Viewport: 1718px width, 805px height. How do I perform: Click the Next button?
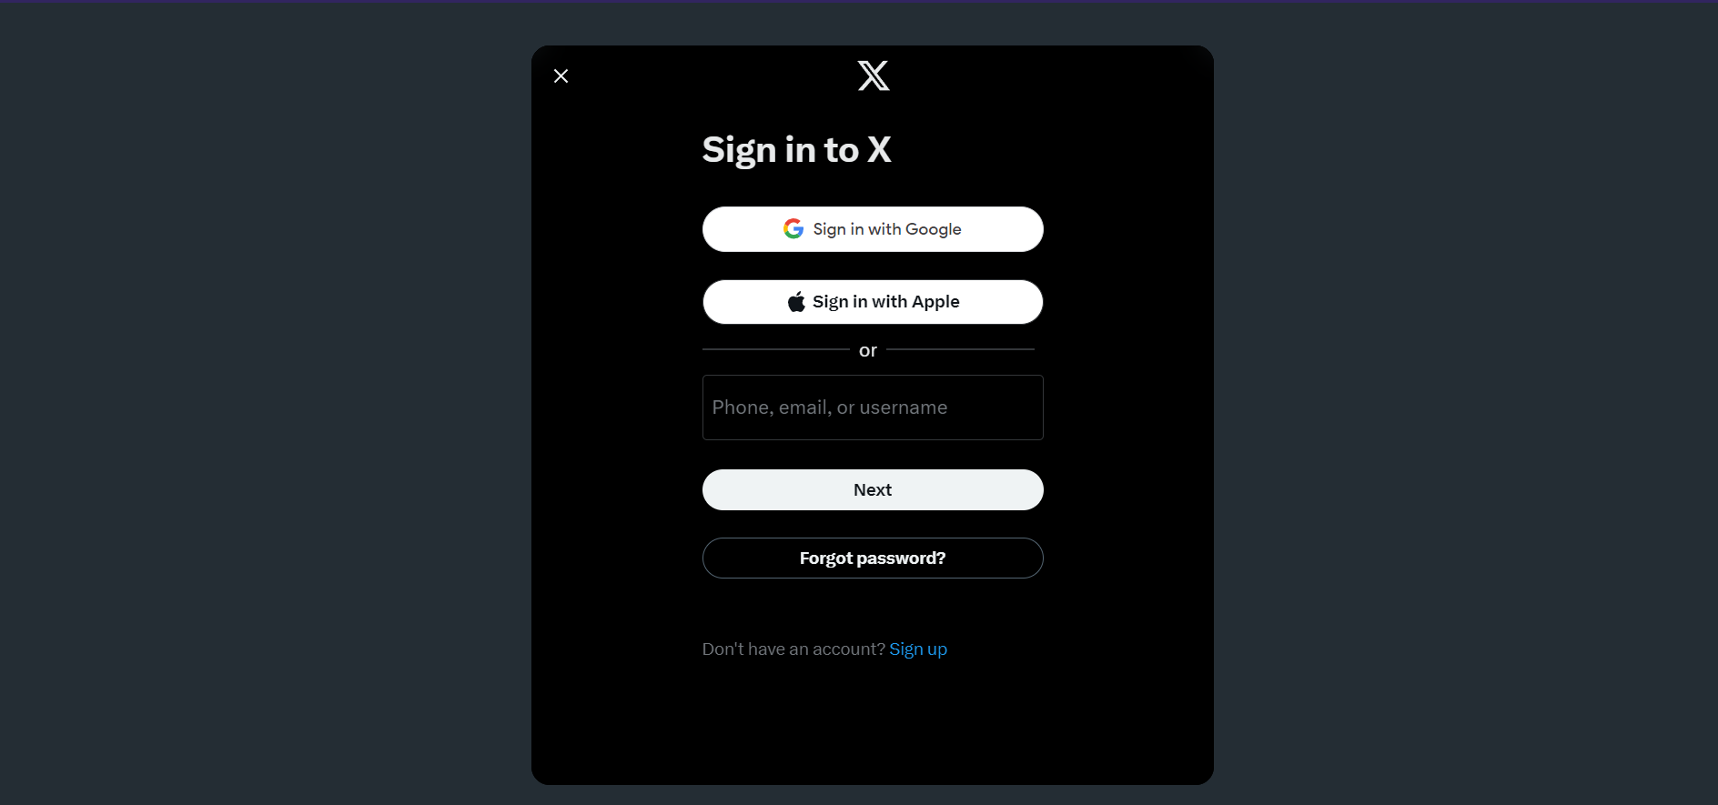(x=873, y=490)
